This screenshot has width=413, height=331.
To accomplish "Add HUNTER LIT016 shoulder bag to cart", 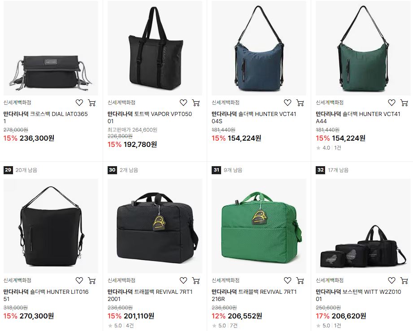I will (91, 280).
